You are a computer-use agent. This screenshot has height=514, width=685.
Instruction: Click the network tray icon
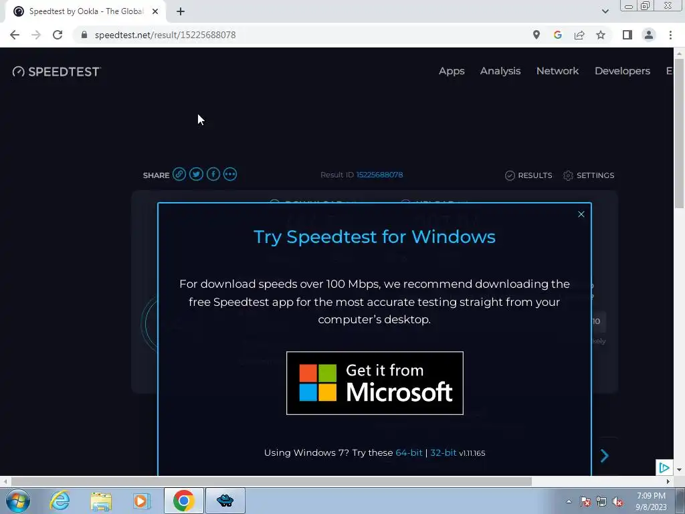601,502
